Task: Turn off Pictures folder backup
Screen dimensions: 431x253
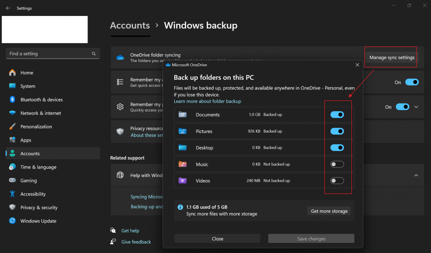Action: 337,131
